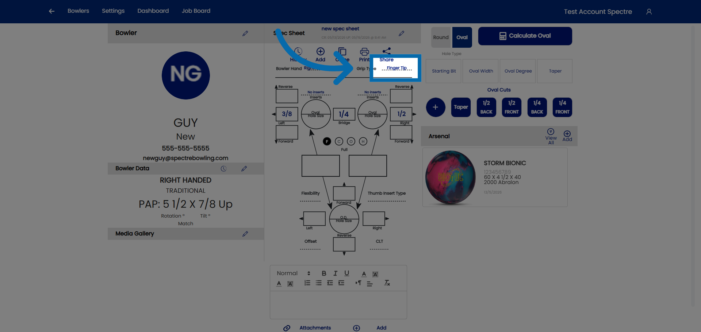Share the spec sheet
Viewport: 701px width, 332px height.
387,51
